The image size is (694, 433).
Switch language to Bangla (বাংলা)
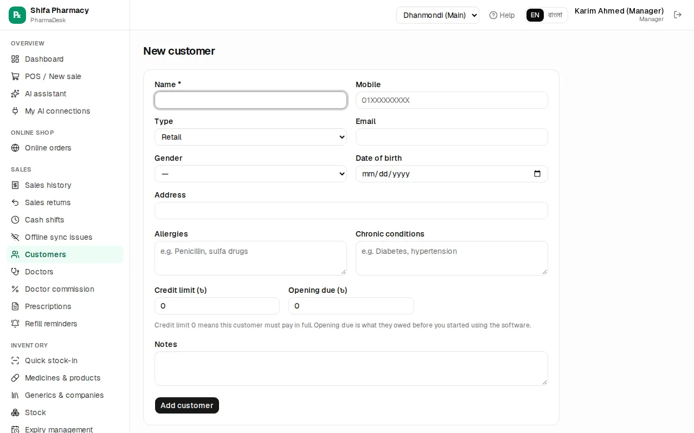[555, 15]
